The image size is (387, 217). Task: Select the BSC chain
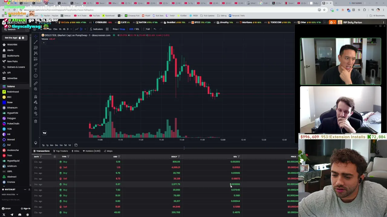tap(9, 97)
